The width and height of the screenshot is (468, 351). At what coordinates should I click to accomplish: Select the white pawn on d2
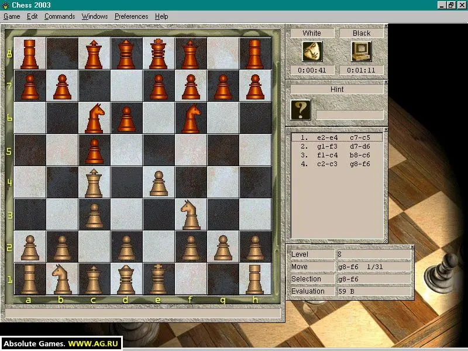pyautogui.click(x=126, y=246)
